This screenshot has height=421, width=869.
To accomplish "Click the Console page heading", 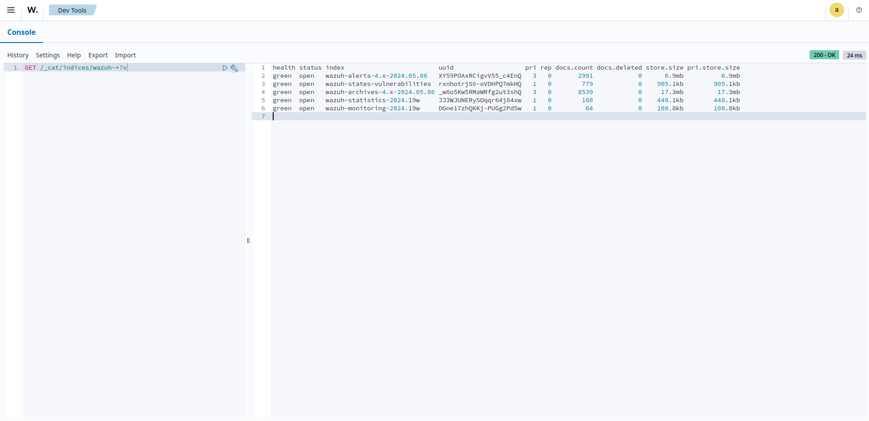I will [21, 32].
